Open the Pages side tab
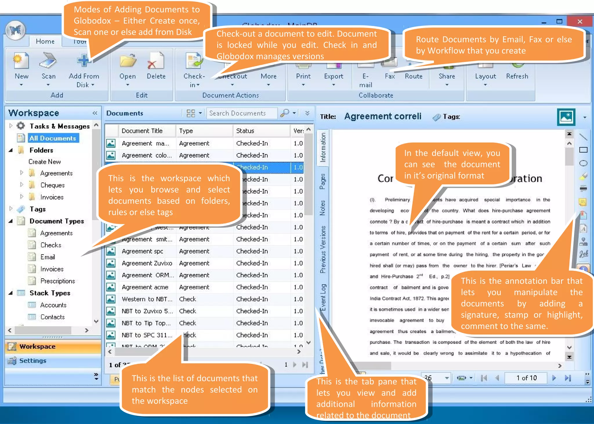This screenshot has height=424, width=594. [323, 182]
